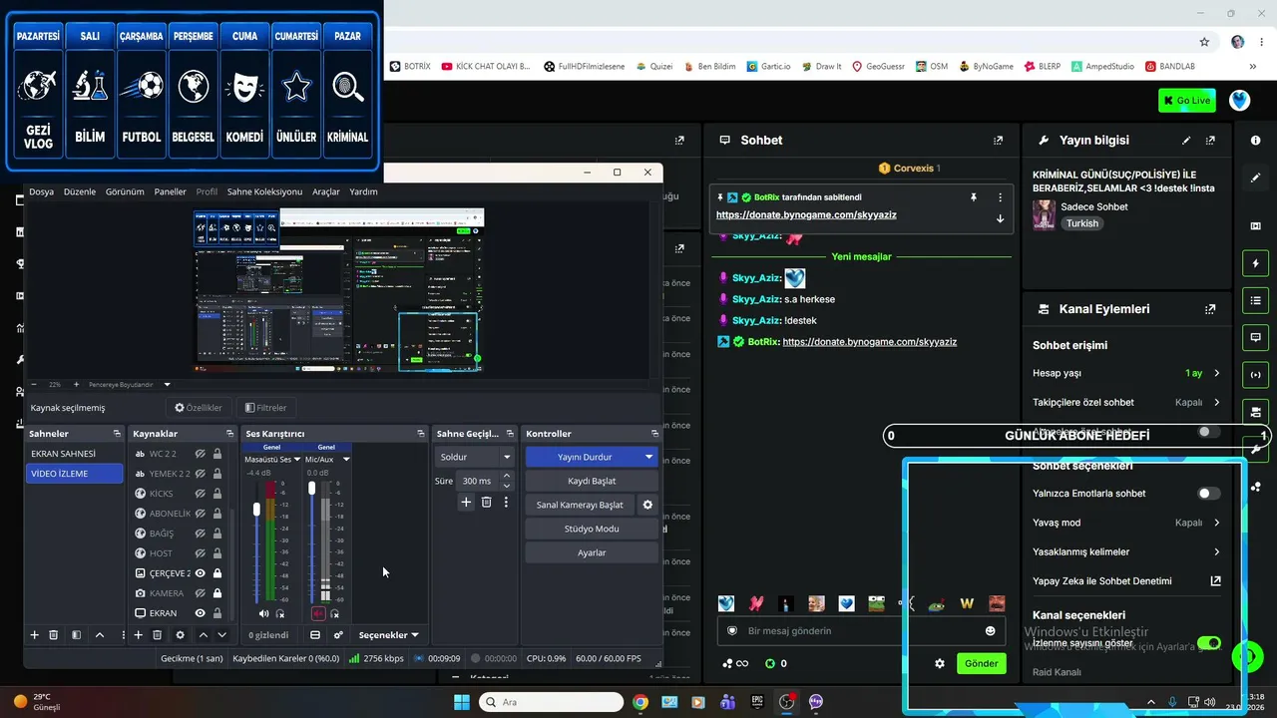Start recording with Kaydı Başlat
This screenshot has width=1277, height=718.
pyautogui.click(x=592, y=481)
